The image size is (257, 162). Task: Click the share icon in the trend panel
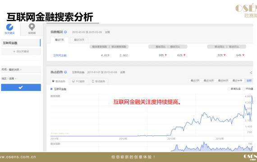pos(251,72)
